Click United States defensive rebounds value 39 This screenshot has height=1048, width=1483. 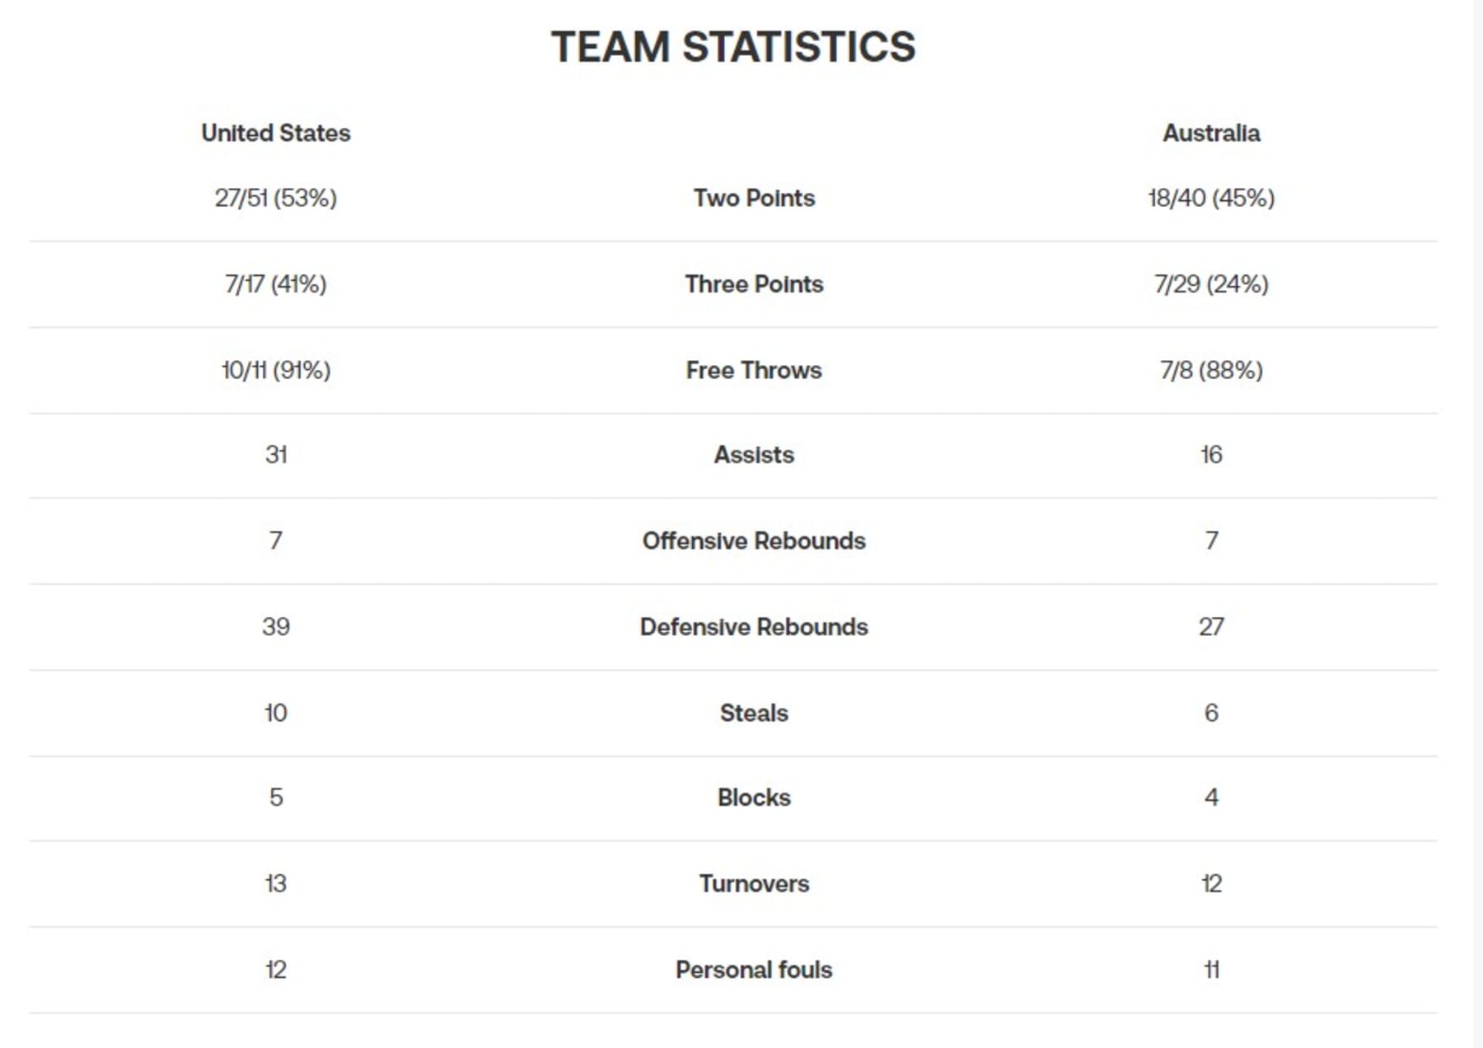(276, 627)
